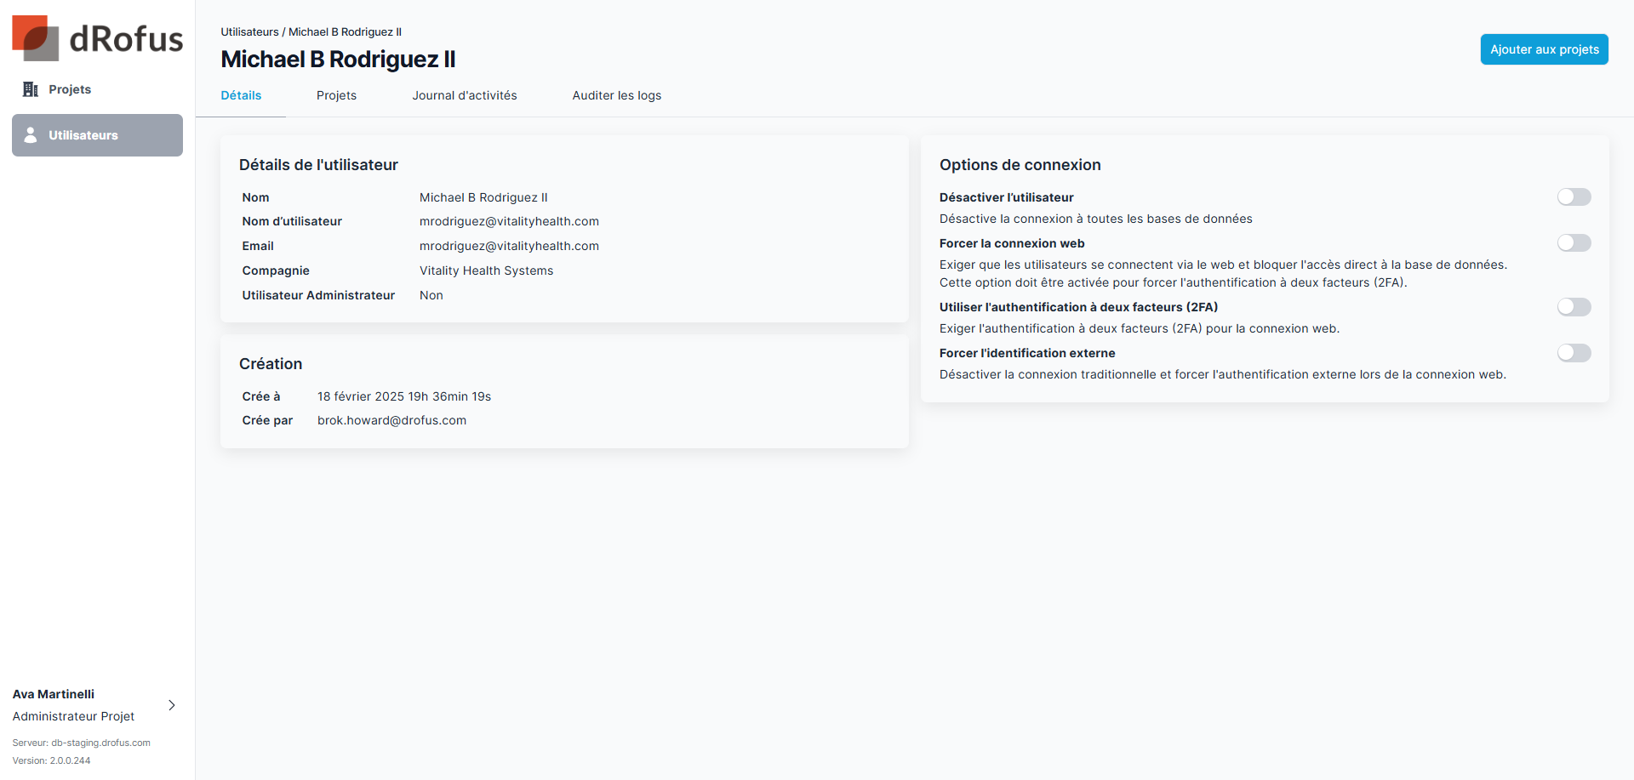Click the Utilisateurs person icon
This screenshot has width=1634, height=780.
coord(31,135)
